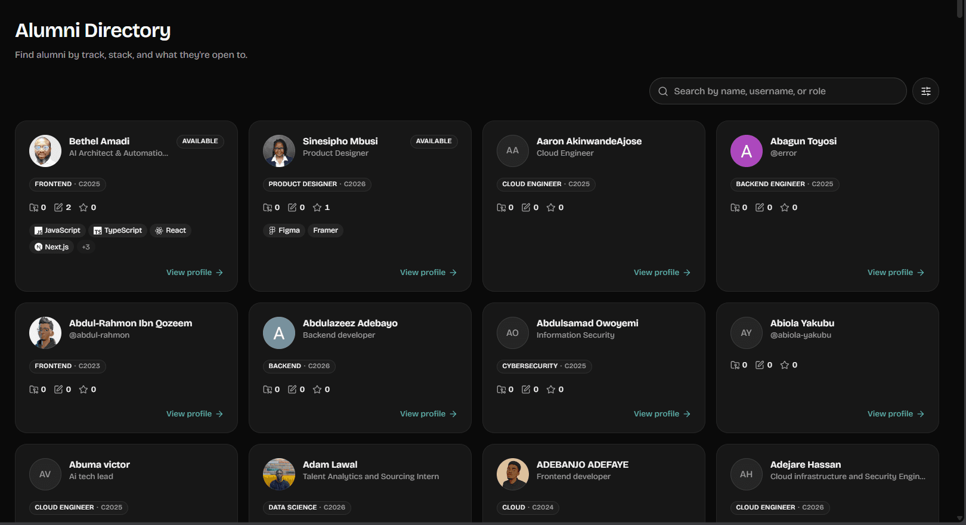The height and width of the screenshot is (525, 966).
Task: Click Bethel Amadi's star count icon
Action: [x=83, y=208]
